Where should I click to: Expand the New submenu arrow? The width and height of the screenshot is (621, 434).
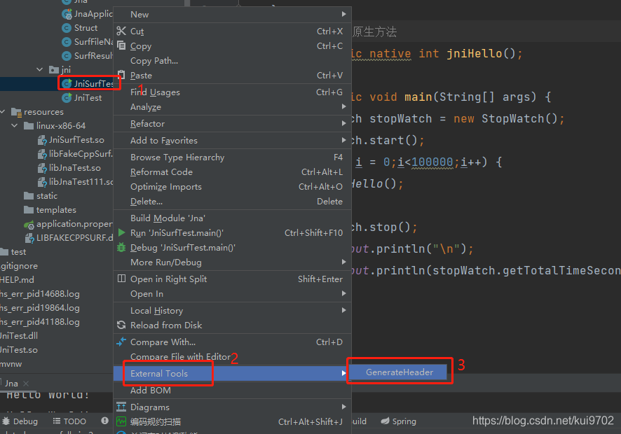point(343,14)
